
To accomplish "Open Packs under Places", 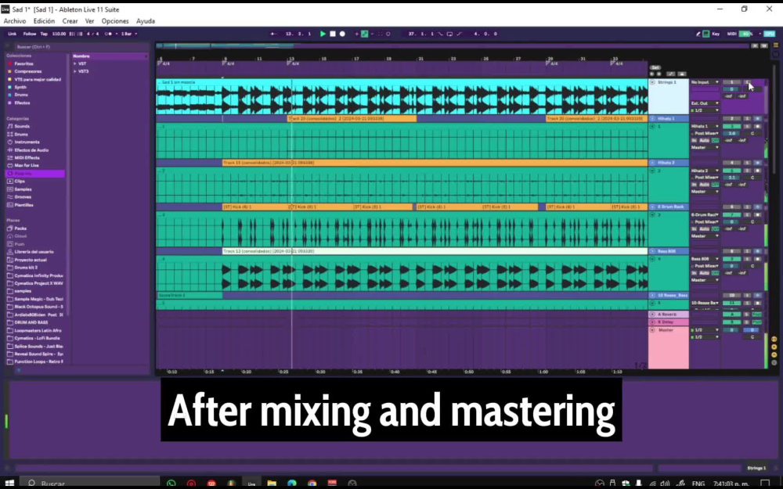I will [x=20, y=228].
